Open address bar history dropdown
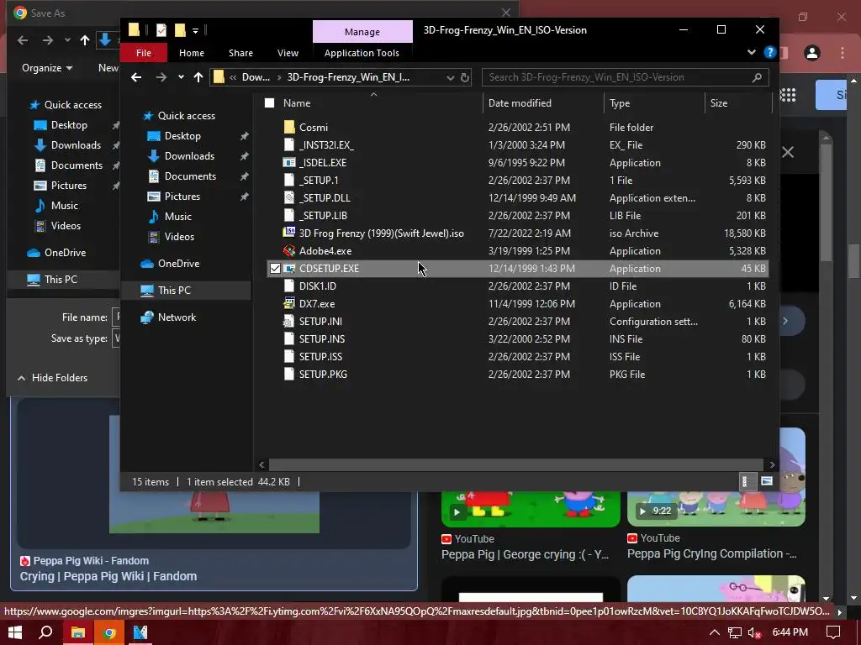The image size is (861, 645). [451, 78]
